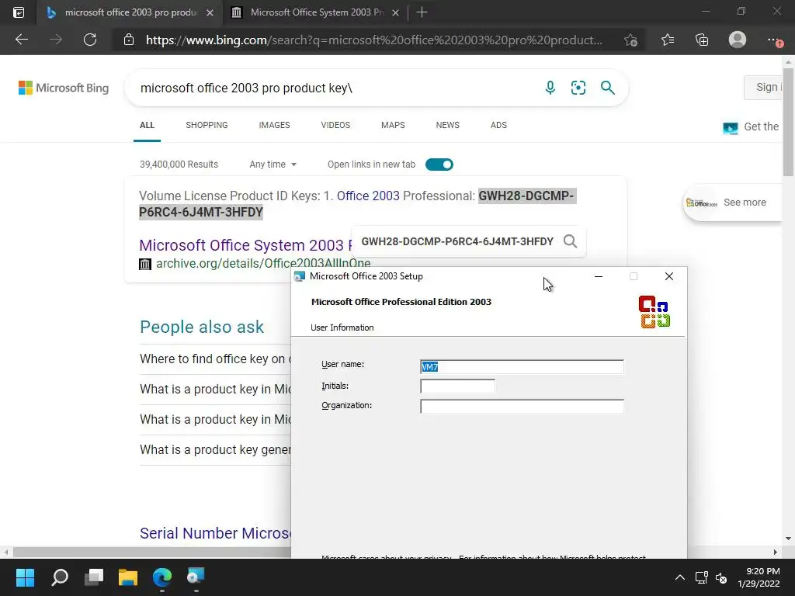Switch to the SHOPPING results tab
Image resolution: width=795 pixels, height=596 pixels.
[x=207, y=125]
